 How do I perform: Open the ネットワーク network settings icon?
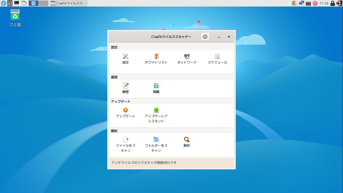pyautogui.click(x=187, y=56)
